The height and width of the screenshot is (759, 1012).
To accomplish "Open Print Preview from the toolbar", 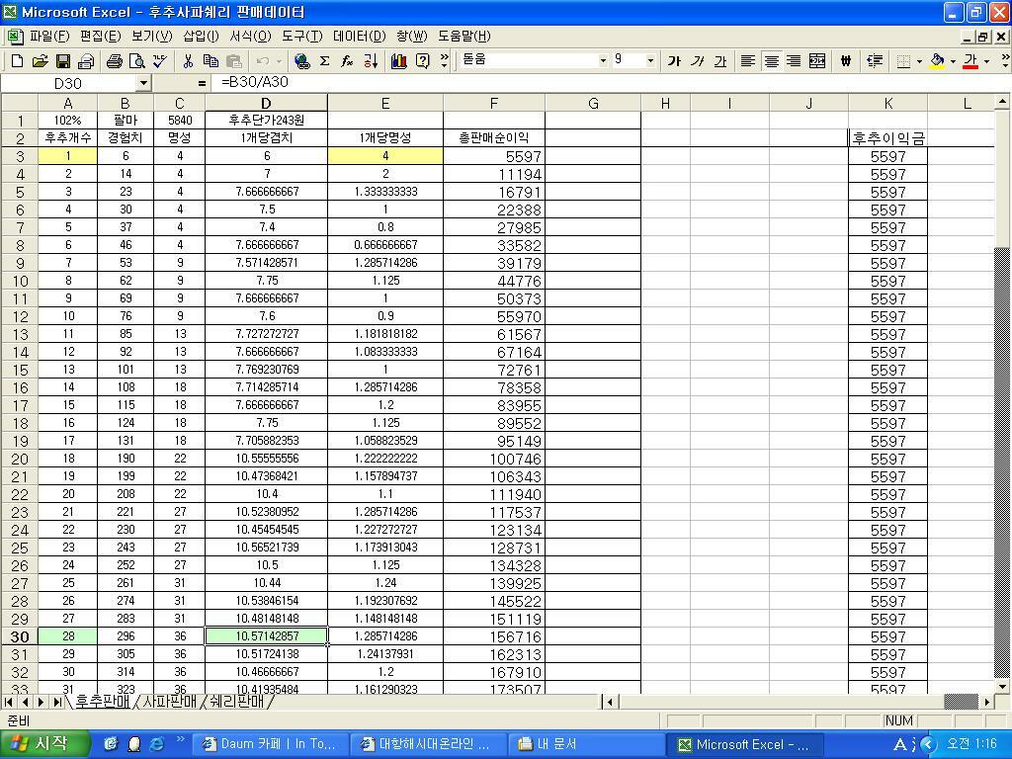I will (136, 61).
